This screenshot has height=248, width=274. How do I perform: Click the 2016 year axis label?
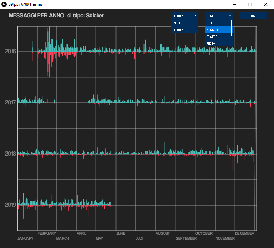10,52
